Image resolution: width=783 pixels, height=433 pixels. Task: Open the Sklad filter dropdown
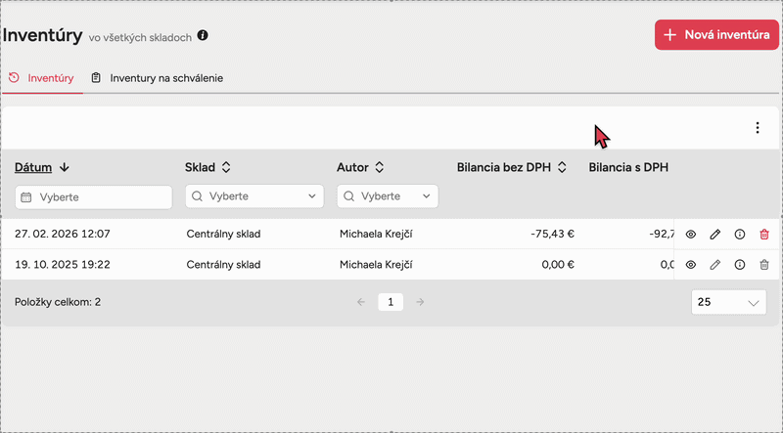[x=254, y=196]
